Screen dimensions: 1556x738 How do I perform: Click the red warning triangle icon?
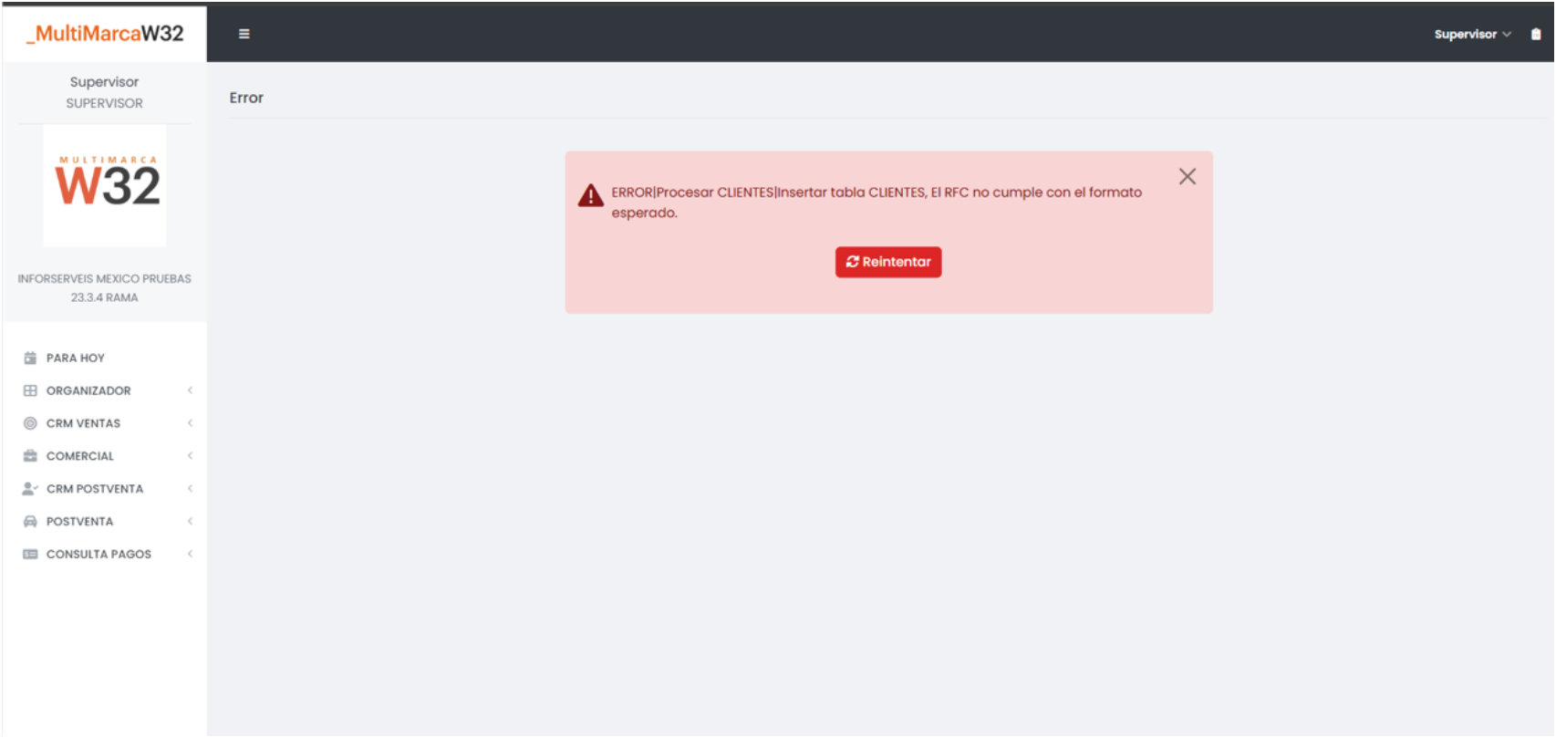590,195
